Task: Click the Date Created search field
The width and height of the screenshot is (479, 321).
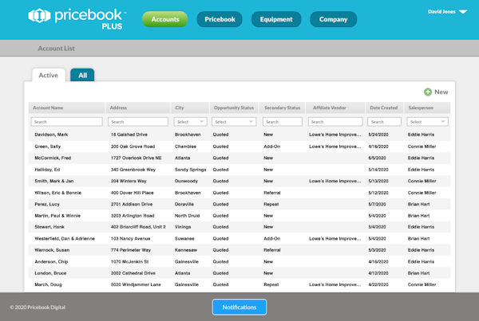Action: click(384, 122)
